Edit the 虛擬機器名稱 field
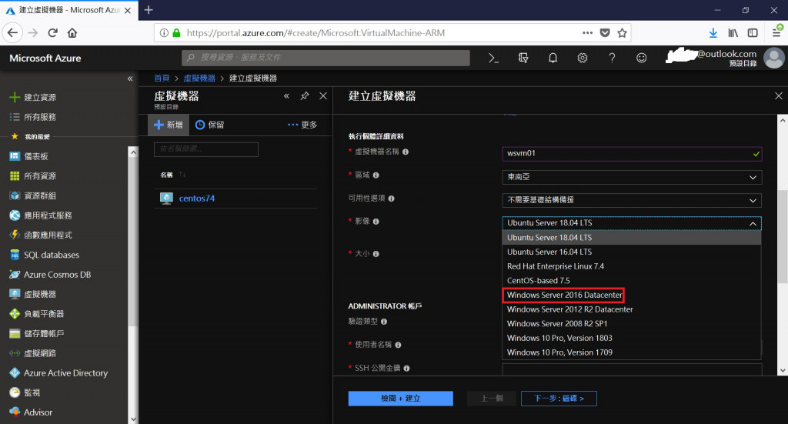Screen dimensions: 788x424 tap(632, 154)
